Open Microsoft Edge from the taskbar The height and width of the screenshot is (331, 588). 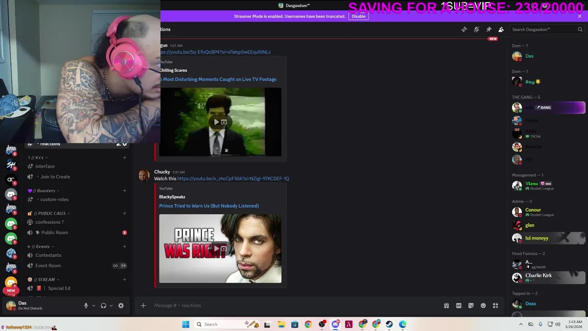coord(403,324)
